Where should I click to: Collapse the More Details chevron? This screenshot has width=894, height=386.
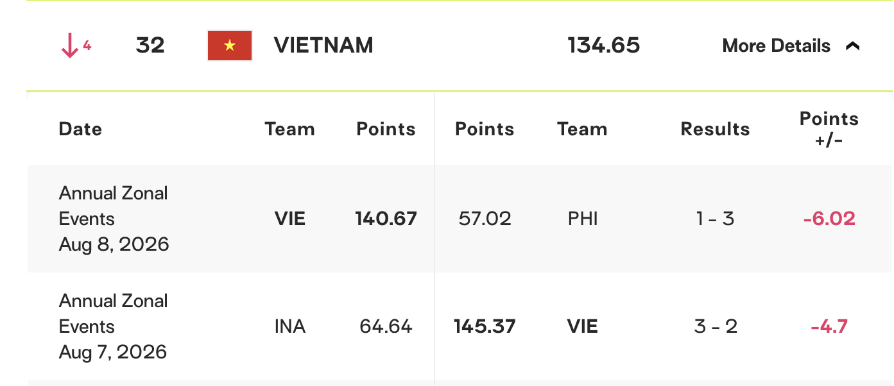853,46
